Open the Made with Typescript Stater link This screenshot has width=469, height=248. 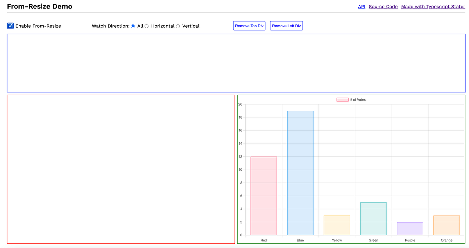pos(433,6)
